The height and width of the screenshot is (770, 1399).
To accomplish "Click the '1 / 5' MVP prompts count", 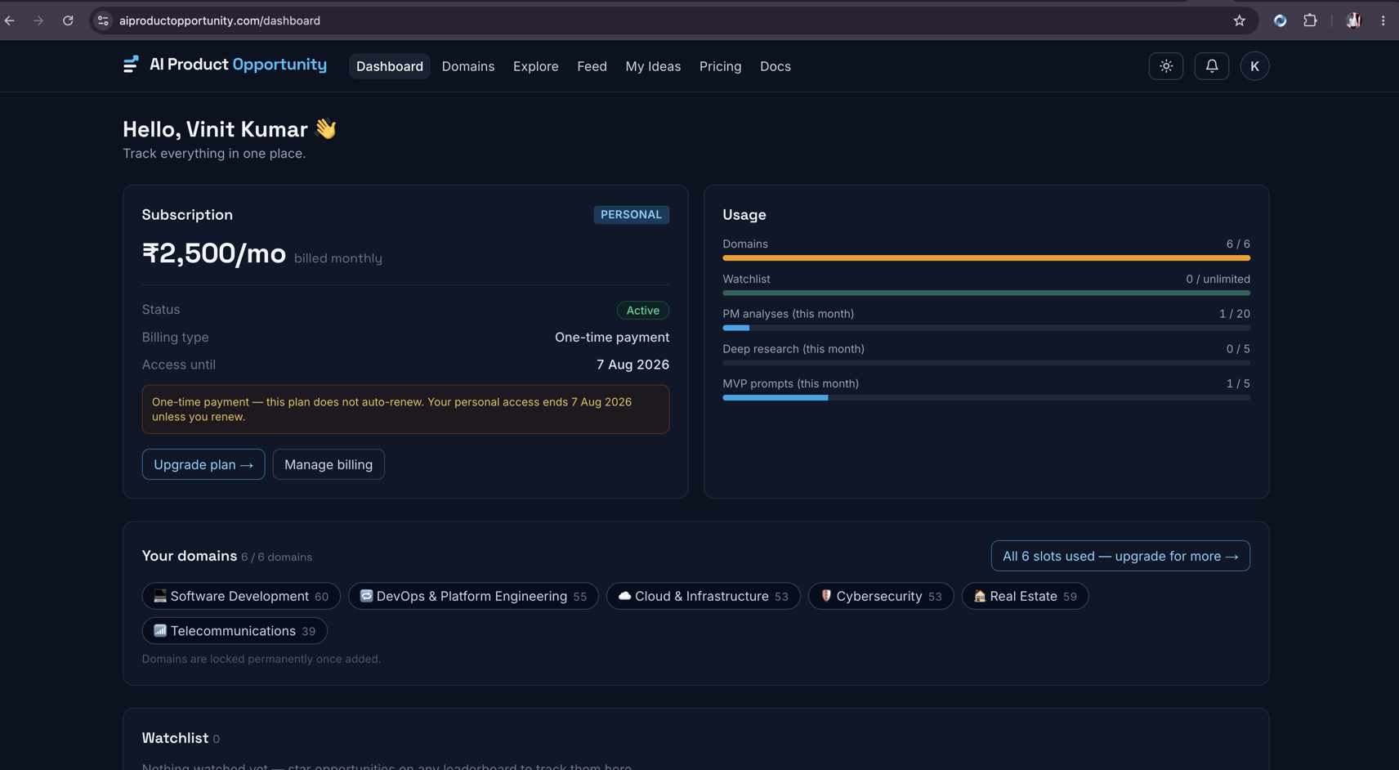I will pyautogui.click(x=1238, y=383).
